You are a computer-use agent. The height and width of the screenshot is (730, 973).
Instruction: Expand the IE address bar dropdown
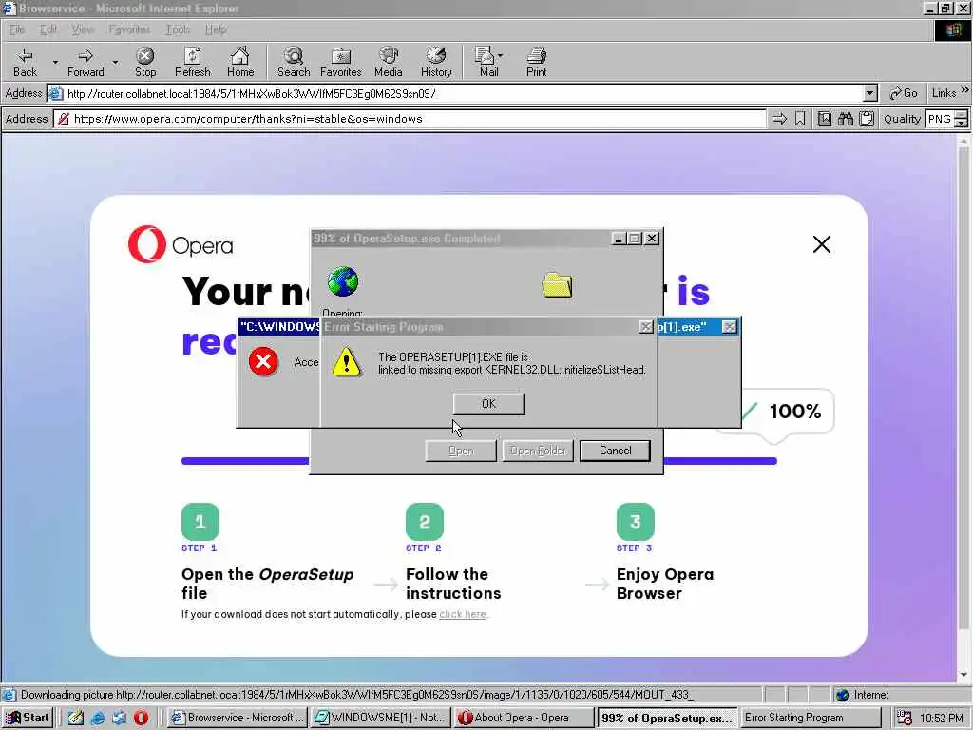pyautogui.click(x=870, y=94)
